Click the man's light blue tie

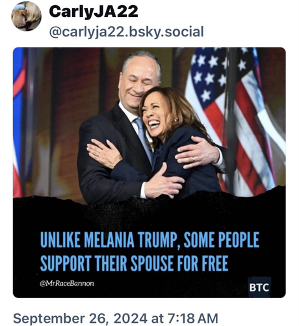(143, 136)
